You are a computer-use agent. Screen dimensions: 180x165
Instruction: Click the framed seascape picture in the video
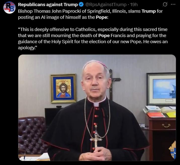pyautogui.click(x=161, y=89)
